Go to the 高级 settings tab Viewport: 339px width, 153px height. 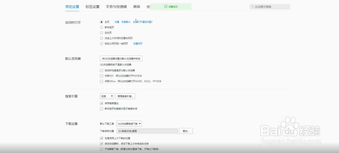137,7
